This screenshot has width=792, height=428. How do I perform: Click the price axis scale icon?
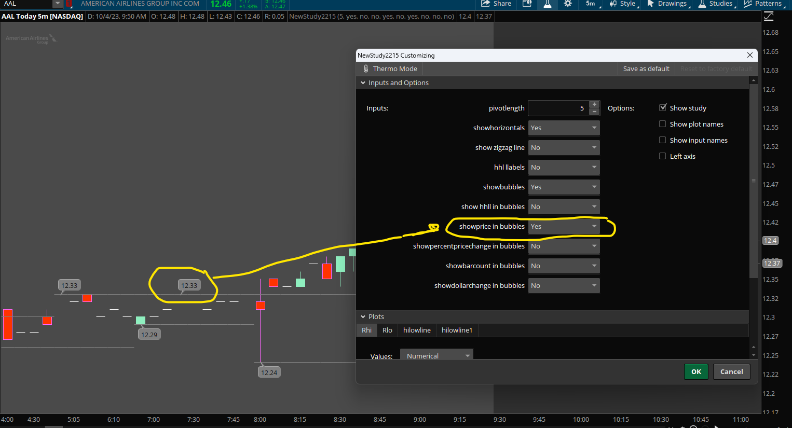[x=769, y=17]
